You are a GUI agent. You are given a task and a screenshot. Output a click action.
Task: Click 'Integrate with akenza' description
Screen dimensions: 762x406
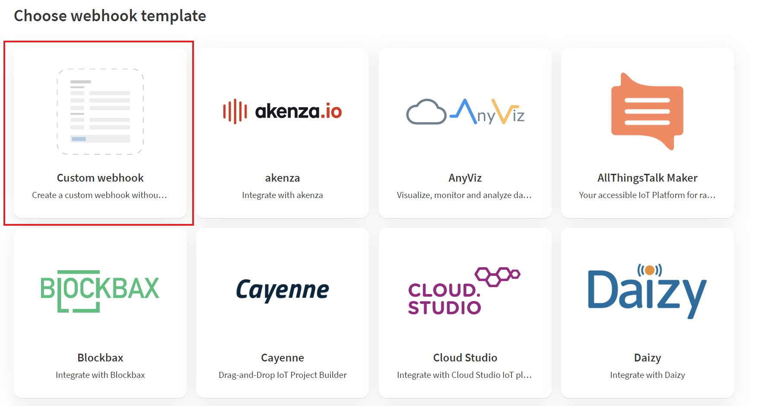283,195
